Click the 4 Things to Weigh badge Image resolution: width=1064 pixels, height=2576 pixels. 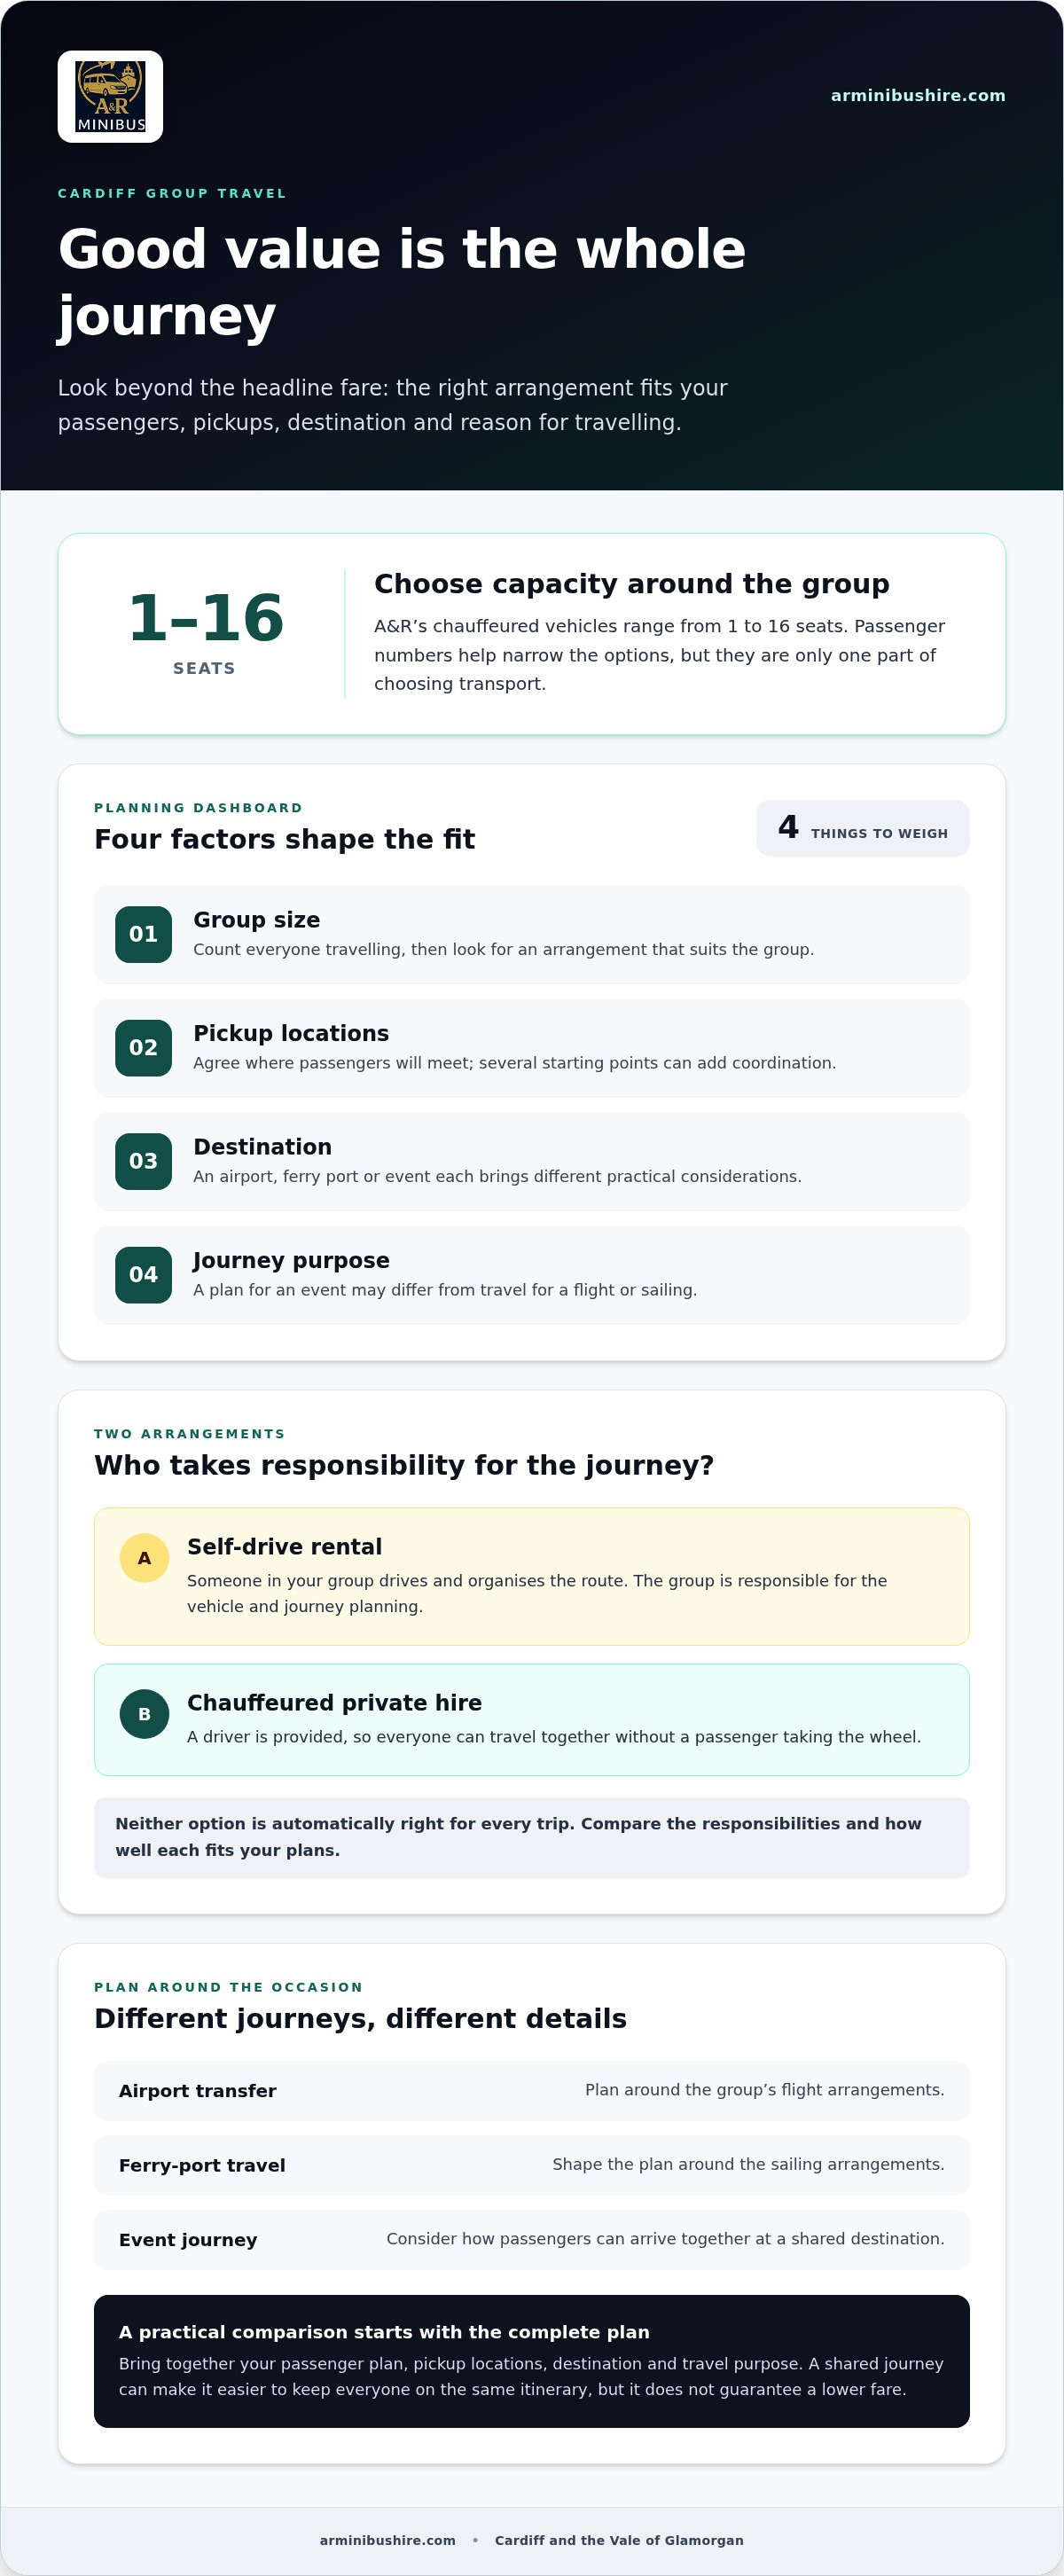tap(863, 828)
